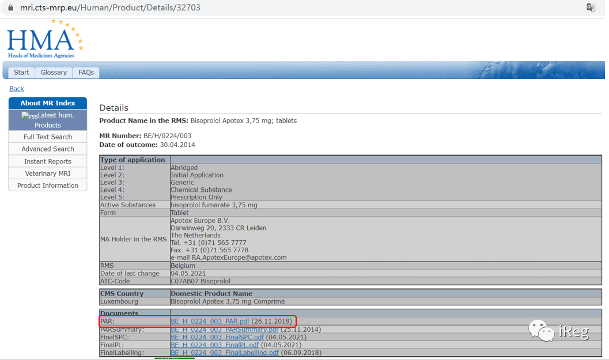Go Back via the Back link

pyautogui.click(x=17, y=89)
